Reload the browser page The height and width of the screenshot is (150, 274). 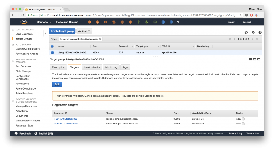[22, 15]
